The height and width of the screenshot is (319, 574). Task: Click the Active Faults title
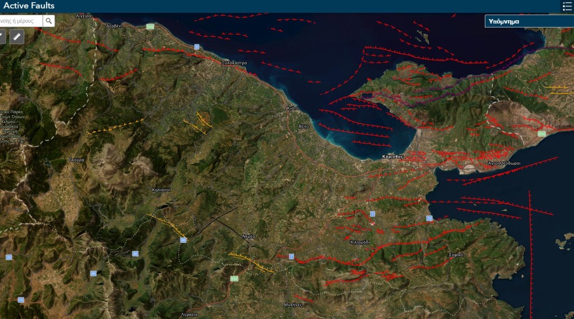tap(29, 6)
